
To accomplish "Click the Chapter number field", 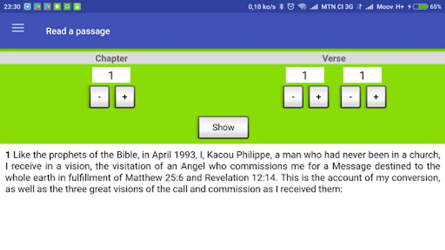I will 111,75.
